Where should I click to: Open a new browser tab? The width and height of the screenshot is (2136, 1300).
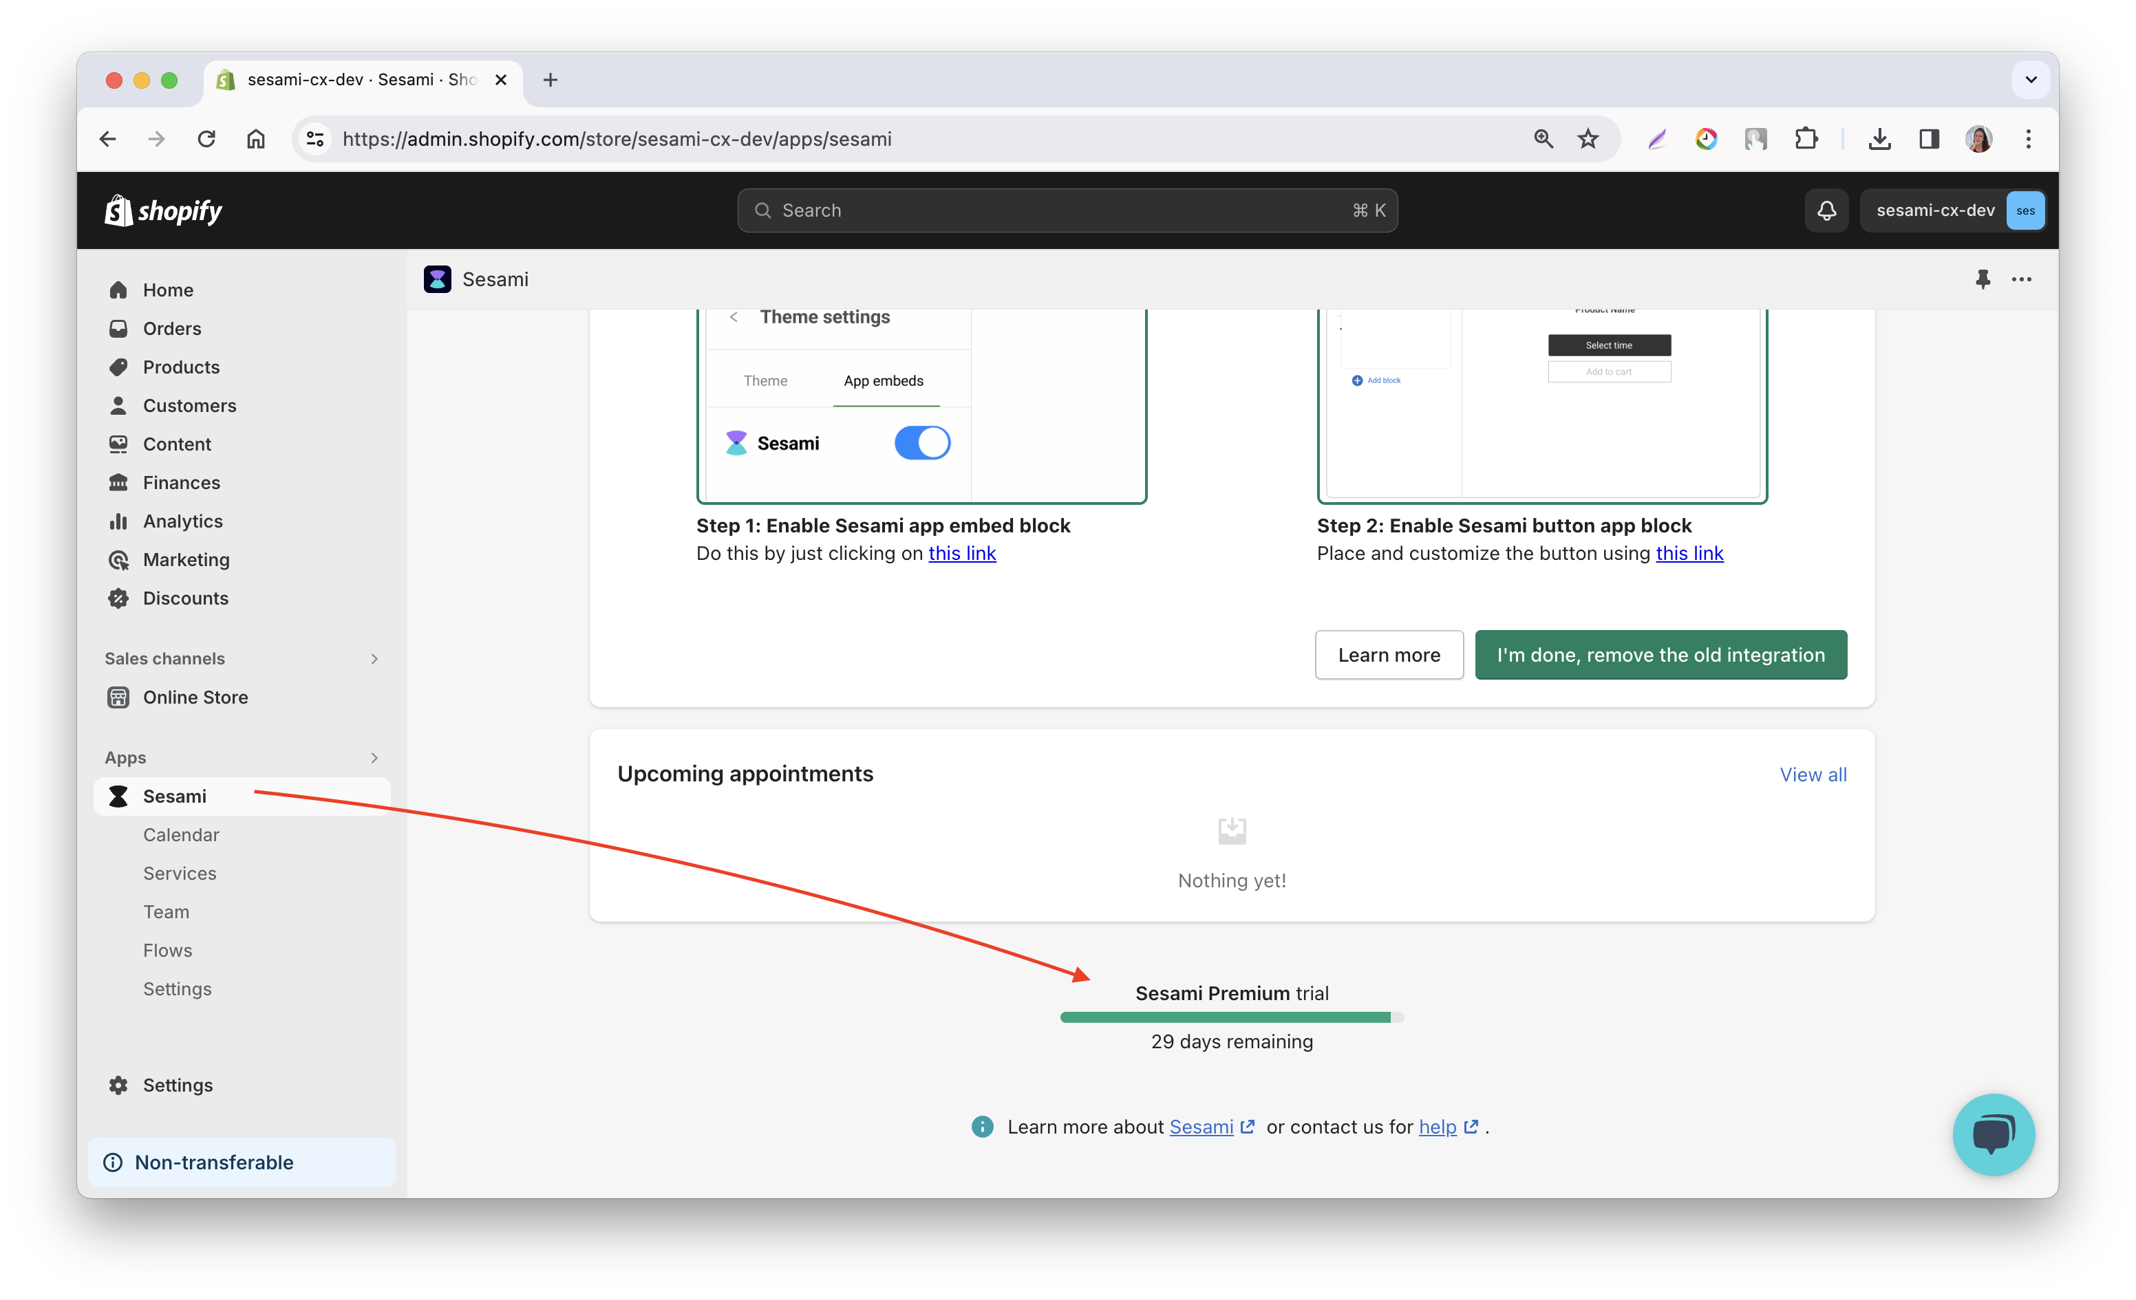click(x=550, y=80)
